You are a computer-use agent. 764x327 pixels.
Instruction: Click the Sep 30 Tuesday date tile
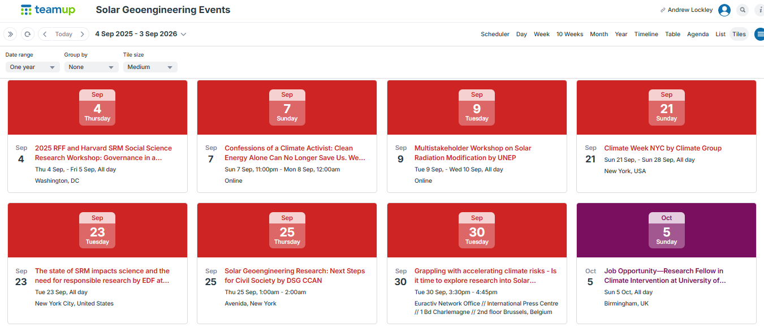point(477,230)
